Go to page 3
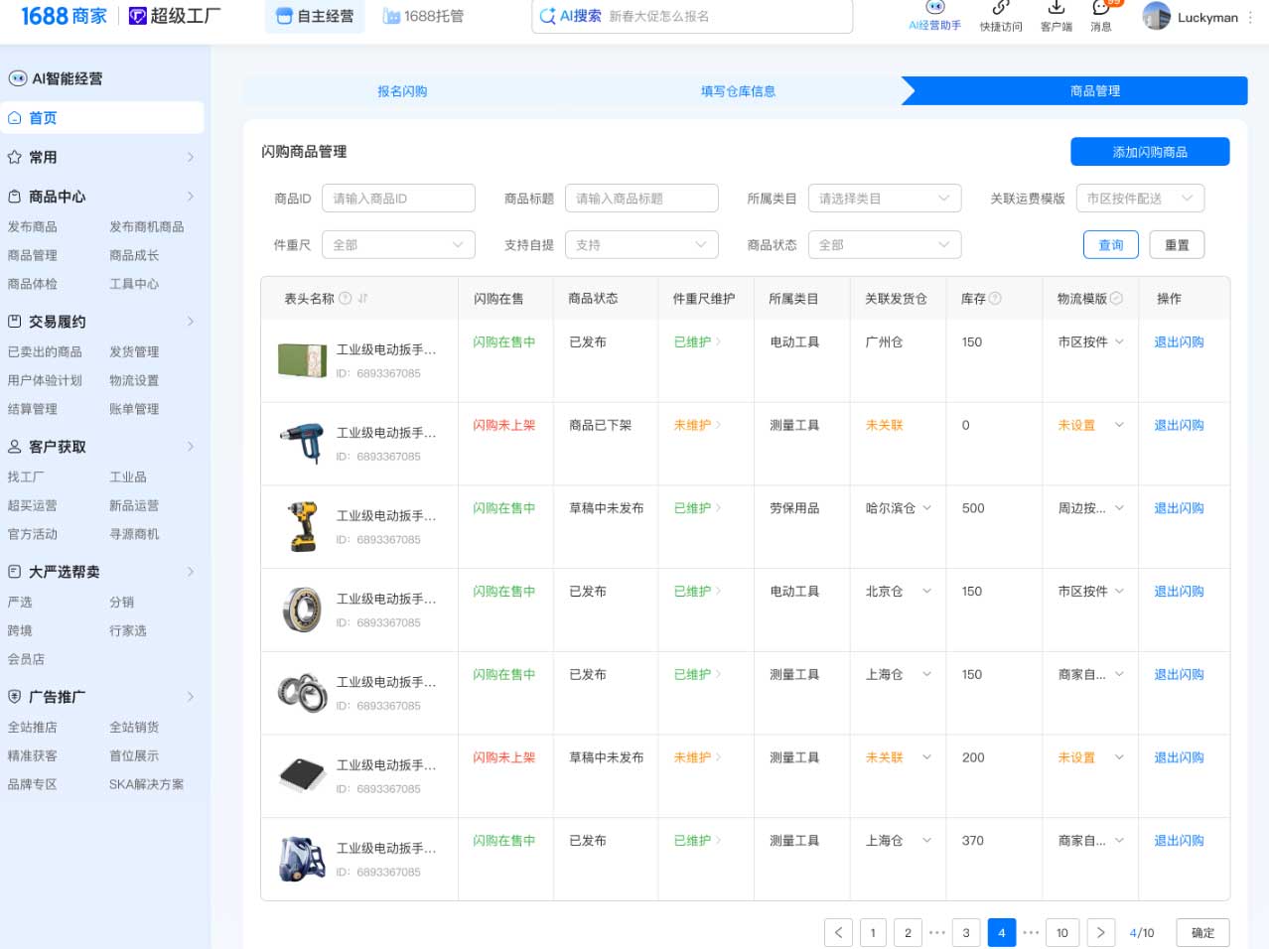 (966, 932)
